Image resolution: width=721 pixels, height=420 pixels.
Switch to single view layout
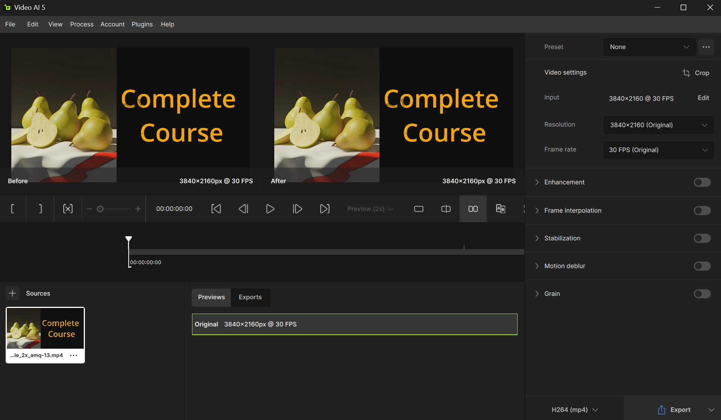[x=419, y=209]
